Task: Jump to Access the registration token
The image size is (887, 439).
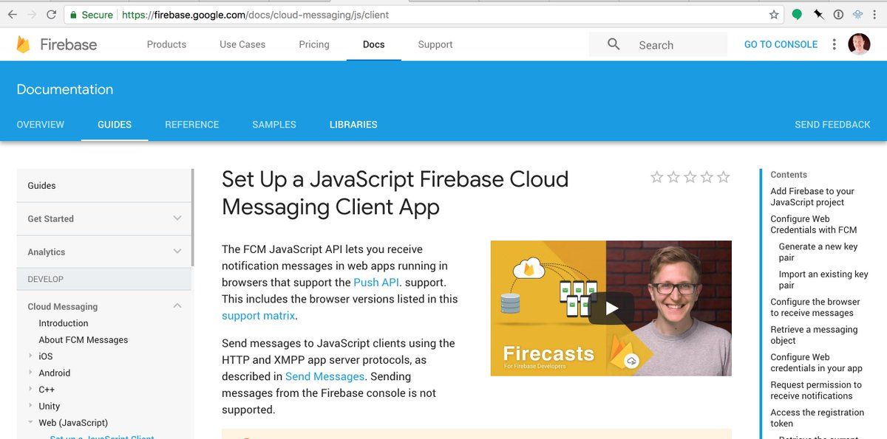Action: click(x=817, y=418)
